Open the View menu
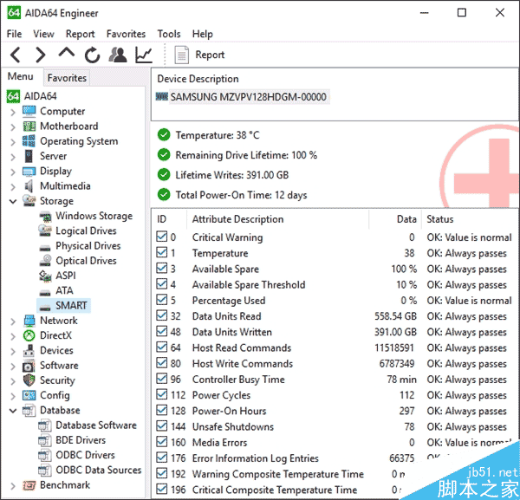The image size is (520, 500). 43,34
